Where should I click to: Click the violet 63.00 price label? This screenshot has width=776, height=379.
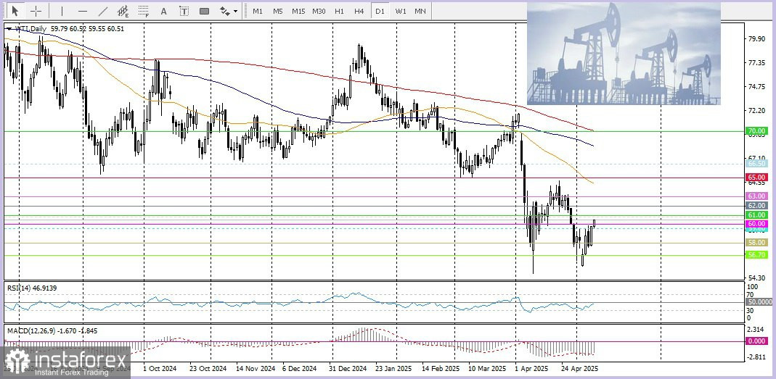(757, 196)
